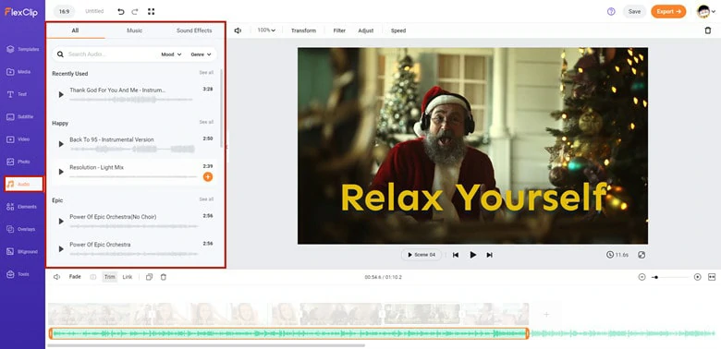Image resolution: width=721 pixels, height=349 pixels.
Task: Switch to the Sound Effects tab
Action: tap(194, 30)
